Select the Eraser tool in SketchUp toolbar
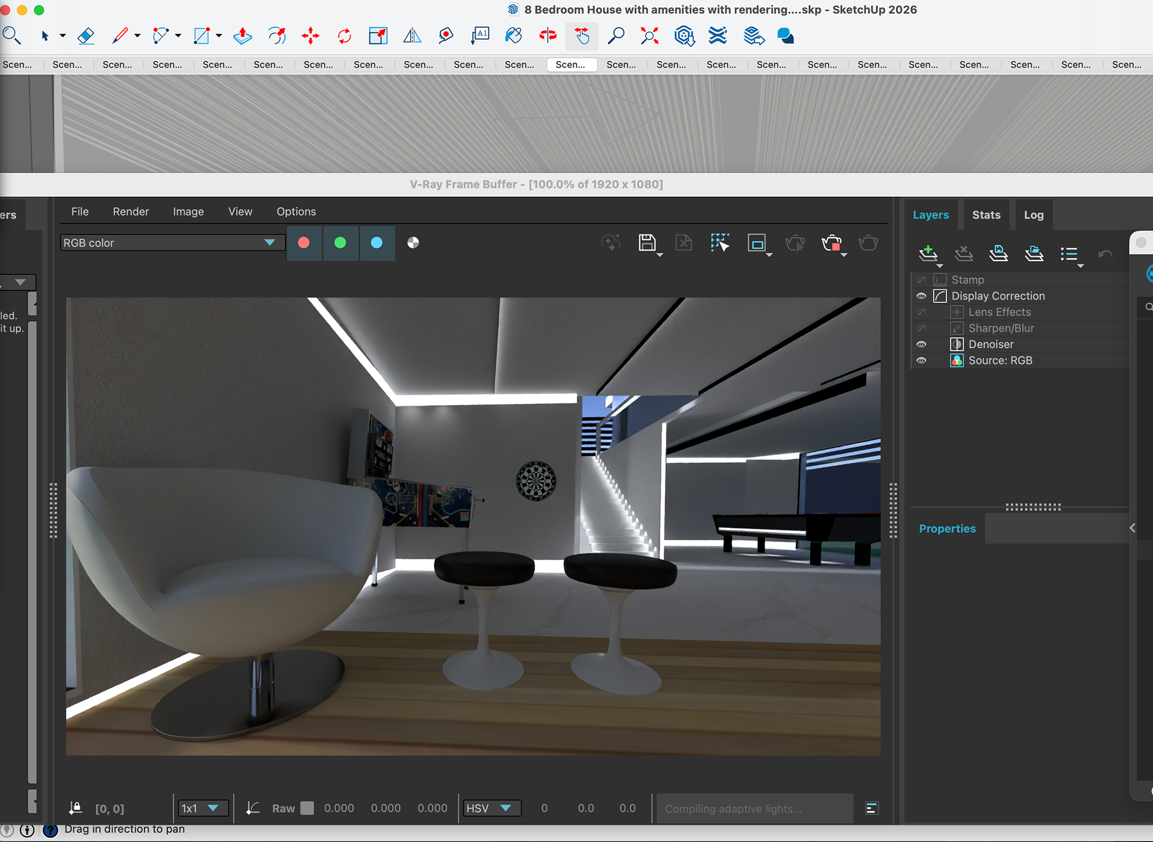This screenshot has height=842, width=1153. [x=86, y=36]
